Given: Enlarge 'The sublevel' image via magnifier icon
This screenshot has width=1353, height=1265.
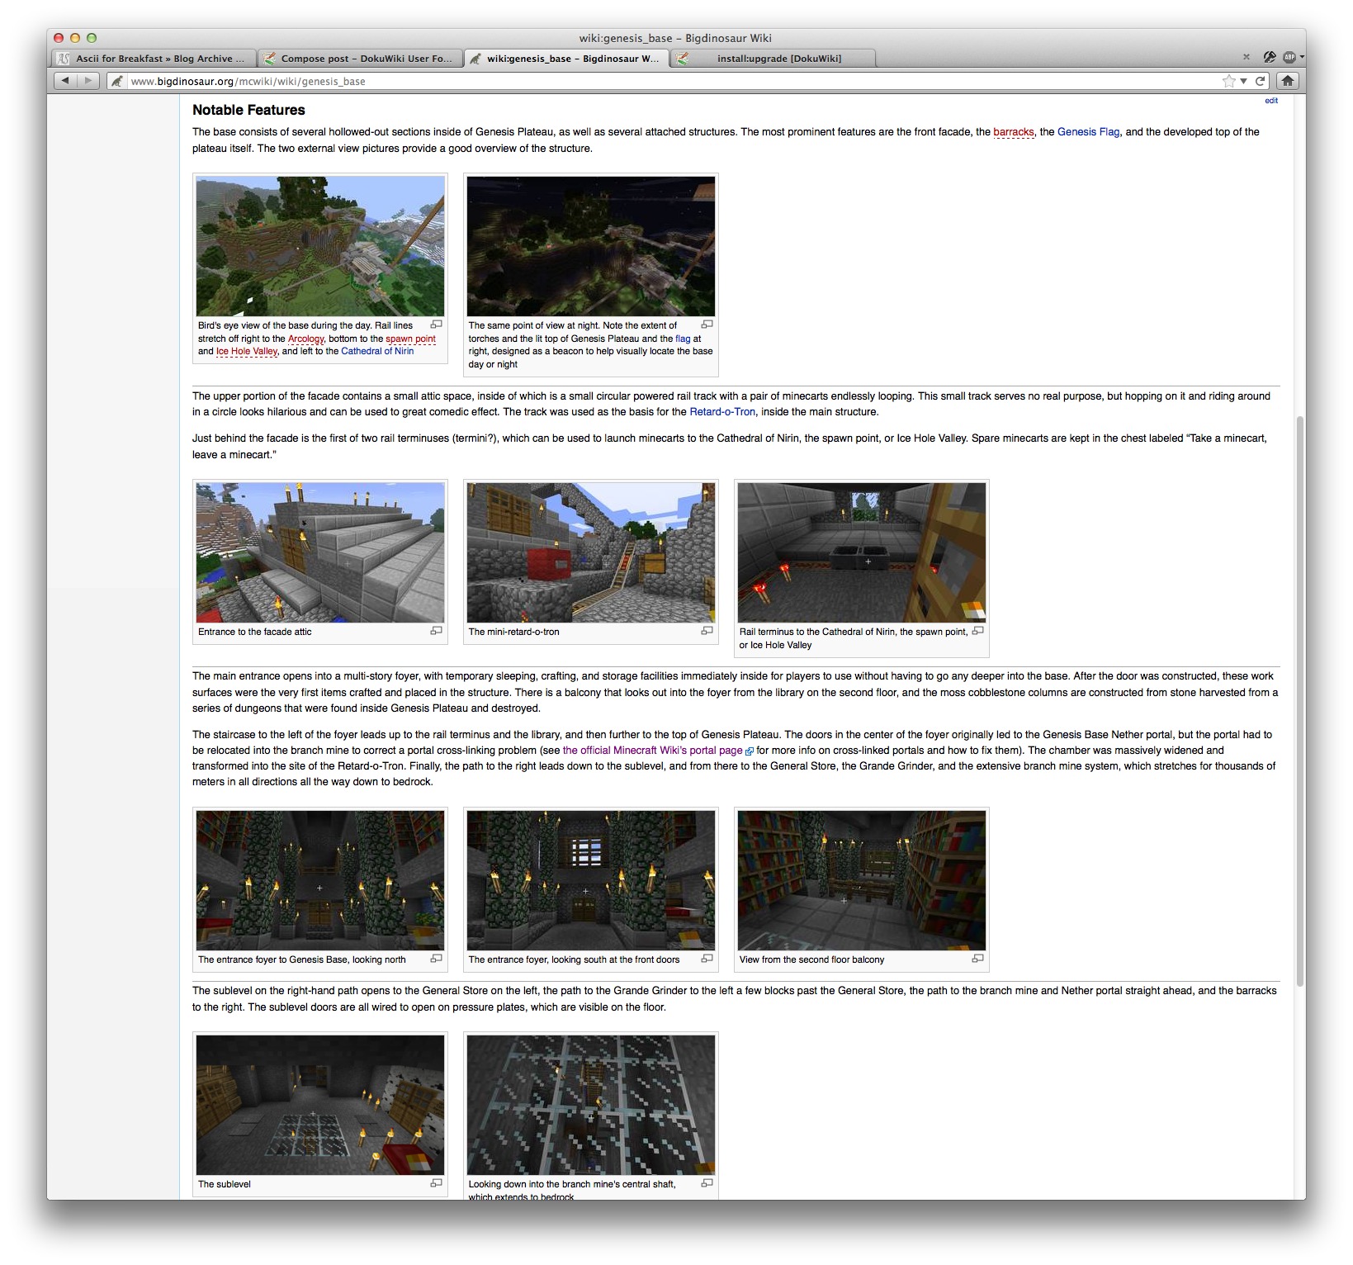Looking at the screenshot, I should tap(437, 1183).
